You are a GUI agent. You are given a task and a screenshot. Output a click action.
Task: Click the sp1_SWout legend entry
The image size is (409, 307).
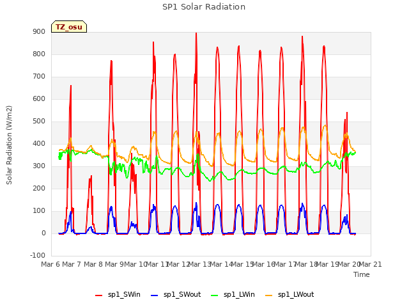(x=176, y=294)
